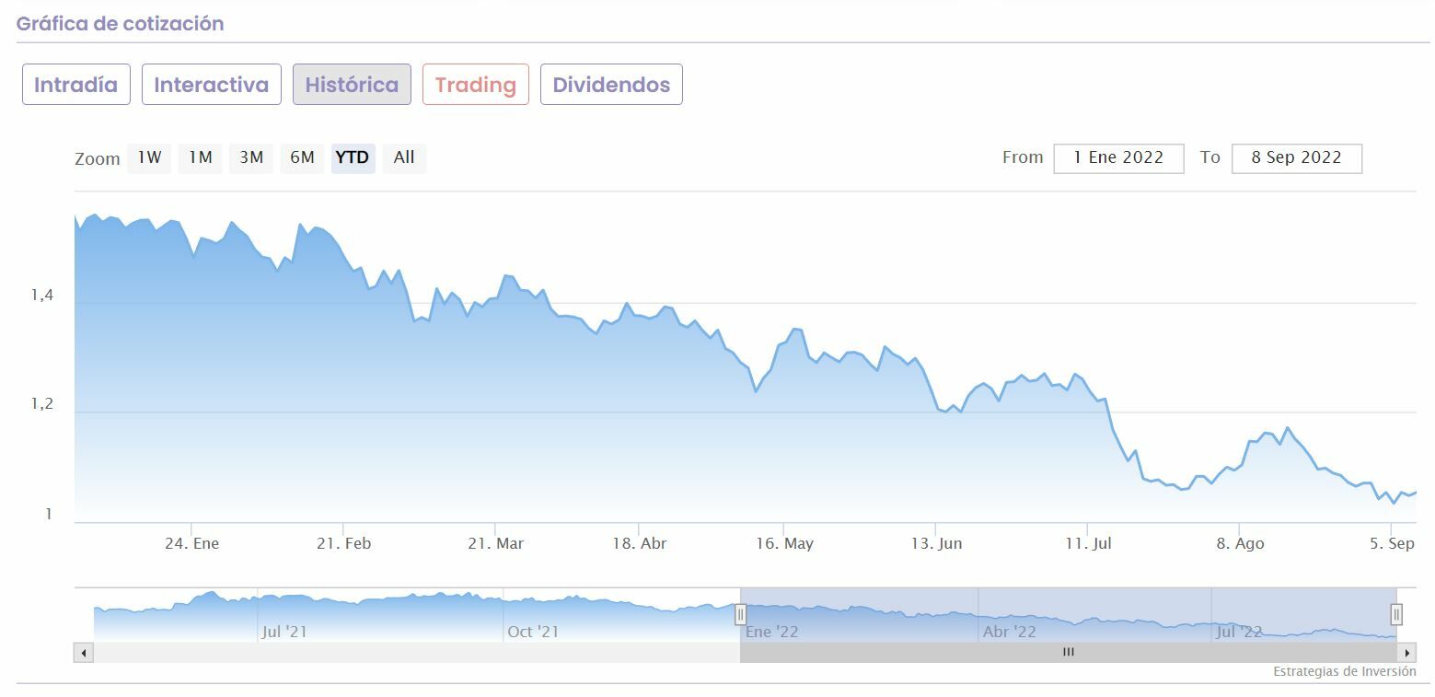Open Estrategias de Inversión credit link

tap(1344, 672)
